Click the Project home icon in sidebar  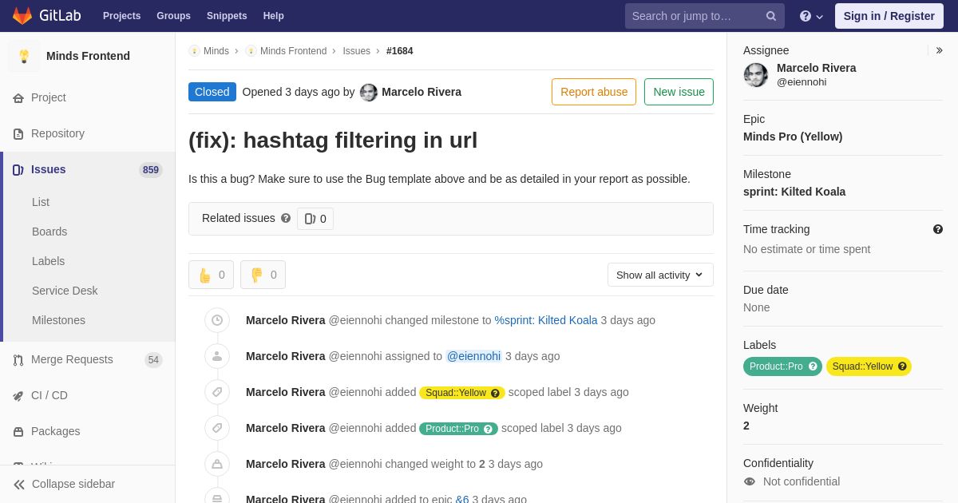click(18, 98)
